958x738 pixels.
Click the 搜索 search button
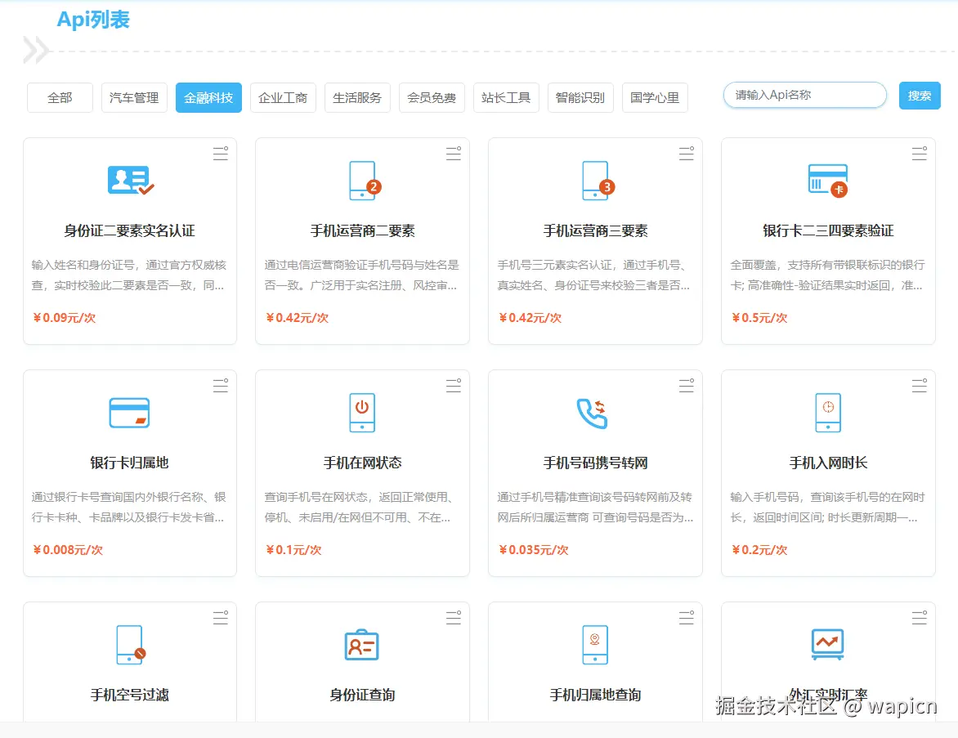(920, 95)
